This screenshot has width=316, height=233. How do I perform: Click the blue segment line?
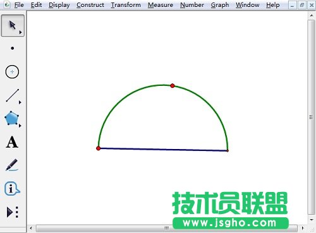click(x=163, y=150)
